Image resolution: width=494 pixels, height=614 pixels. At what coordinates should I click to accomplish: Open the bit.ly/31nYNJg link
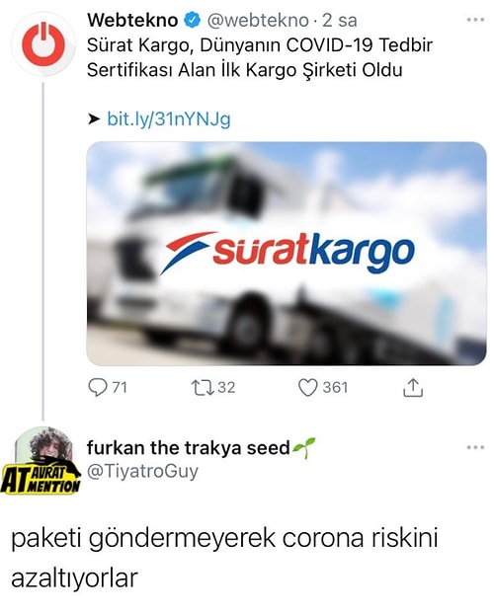pyautogui.click(x=169, y=119)
